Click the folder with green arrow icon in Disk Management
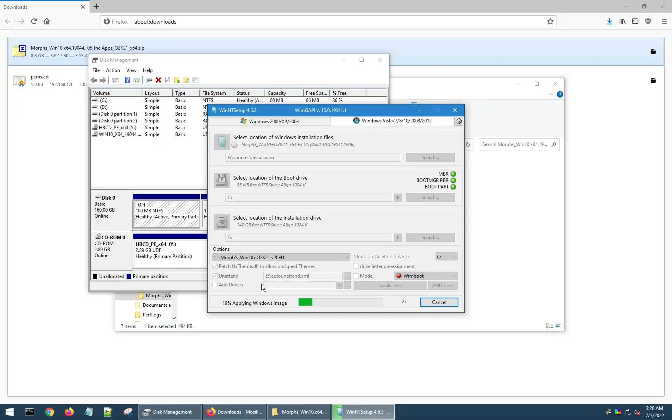 [177, 80]
